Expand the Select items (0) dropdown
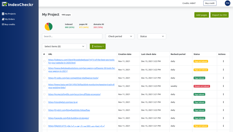The height and width of the screenshot is (132, 233). click(64, 46)
